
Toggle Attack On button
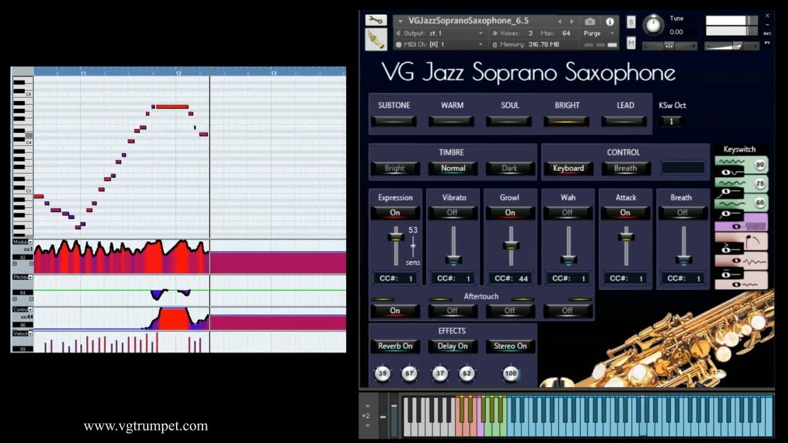[625, 212]
